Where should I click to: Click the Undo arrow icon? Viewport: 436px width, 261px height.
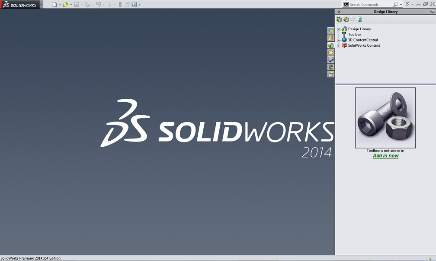tap(98, 4)
